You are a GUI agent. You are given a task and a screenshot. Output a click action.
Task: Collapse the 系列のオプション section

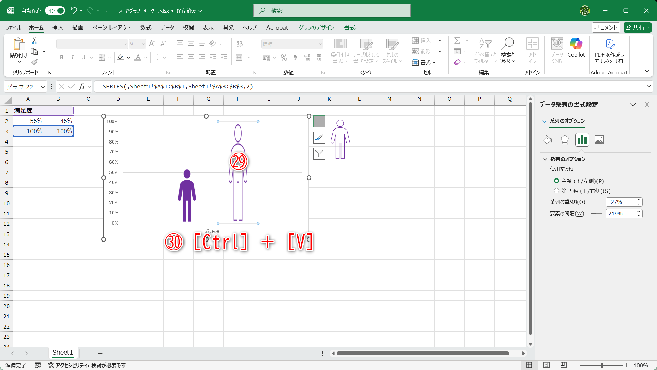pyautogui.click(x=545, y=159)
